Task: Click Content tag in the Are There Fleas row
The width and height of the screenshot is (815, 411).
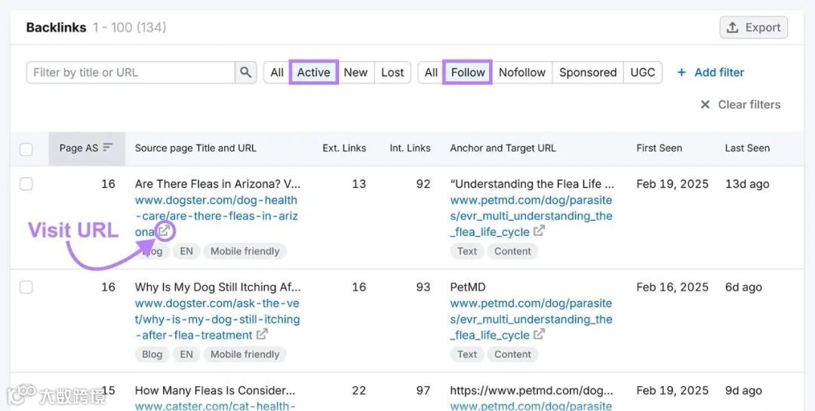Action: pyautogui.click(x=512, y=251)
